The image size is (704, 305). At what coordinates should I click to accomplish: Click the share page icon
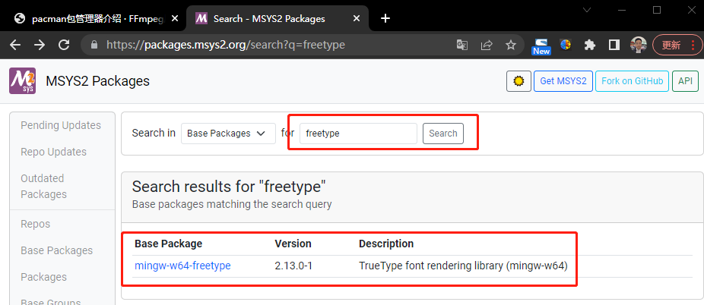(x=487, y=45)
